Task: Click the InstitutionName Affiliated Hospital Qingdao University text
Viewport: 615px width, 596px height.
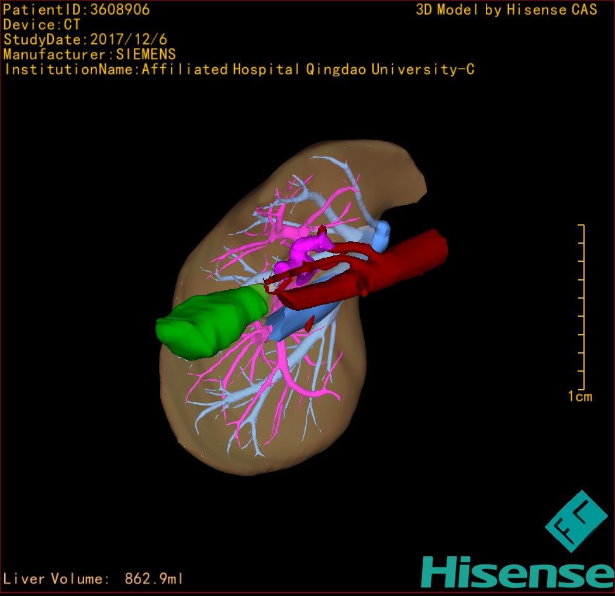Action: 240,70
